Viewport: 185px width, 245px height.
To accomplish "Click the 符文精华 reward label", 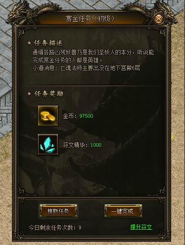I will point(74,145).
